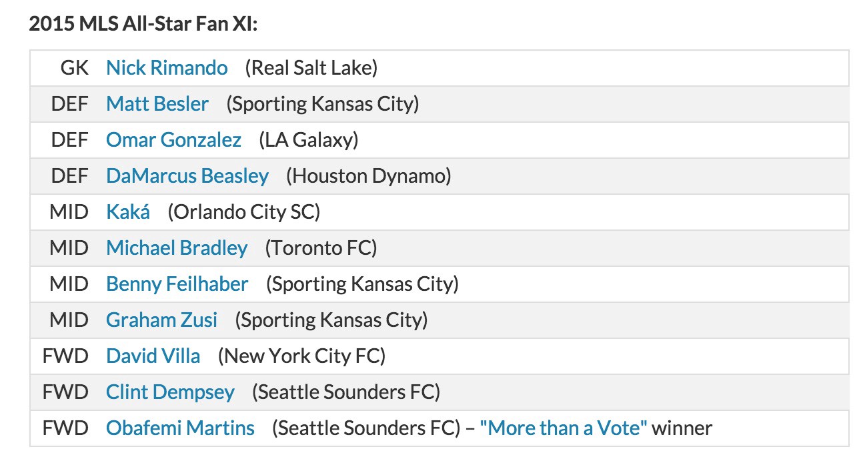Open DaMarcus Beasley's profile link
Viewport: 867px width, 467px height.
[x=187, y=175]
